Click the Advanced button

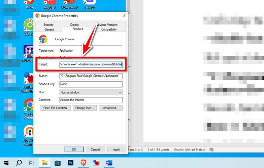(111, 108)
